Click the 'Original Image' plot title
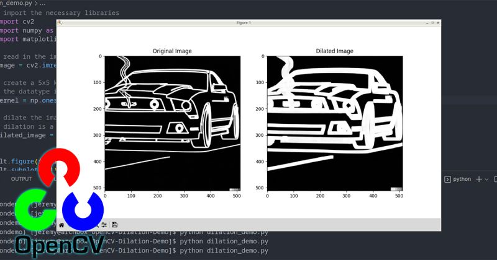 (x=172, y=51)
